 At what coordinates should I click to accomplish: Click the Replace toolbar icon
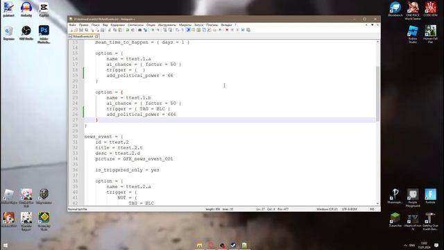tap(146, 30)
